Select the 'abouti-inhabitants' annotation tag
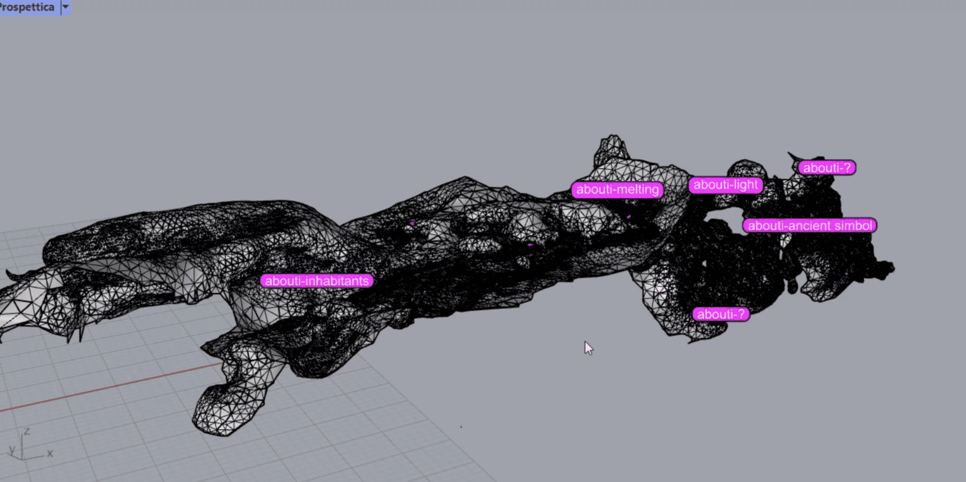The height and width of the screenshot is (482, 966). point(317,281)
